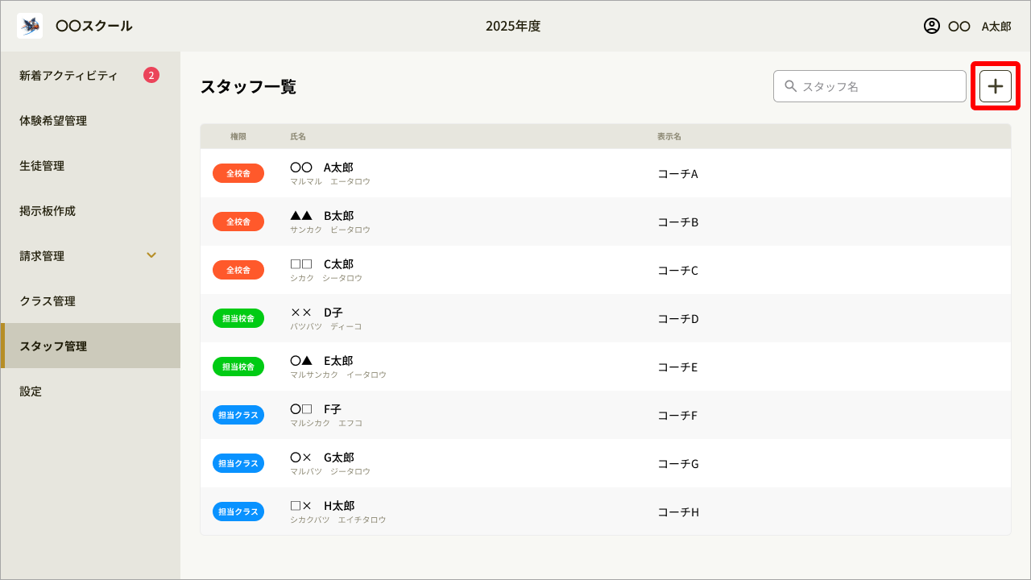Screen dimensions: 1031x580
Task: Click the 担当校舎 badge for D子
Action: click(x=238, y=317)
